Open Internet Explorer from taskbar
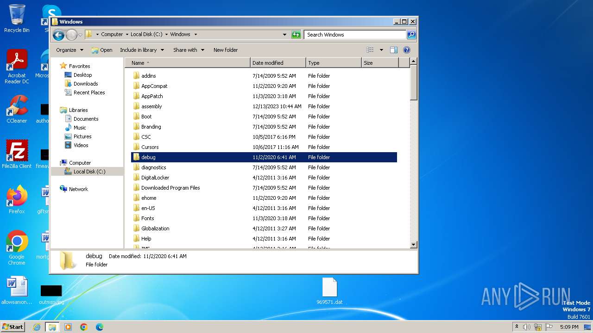Viewport: 593px width, 333px height. [37, 327]
